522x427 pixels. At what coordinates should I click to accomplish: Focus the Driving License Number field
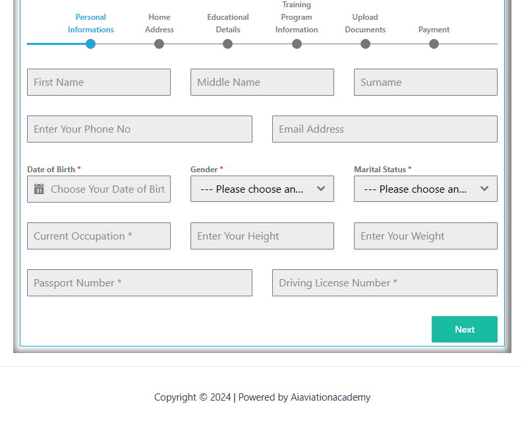click(384, 283)
